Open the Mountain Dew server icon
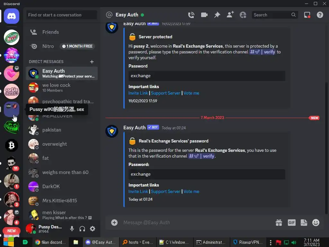 pyautogui.click(x=12, y=37)
